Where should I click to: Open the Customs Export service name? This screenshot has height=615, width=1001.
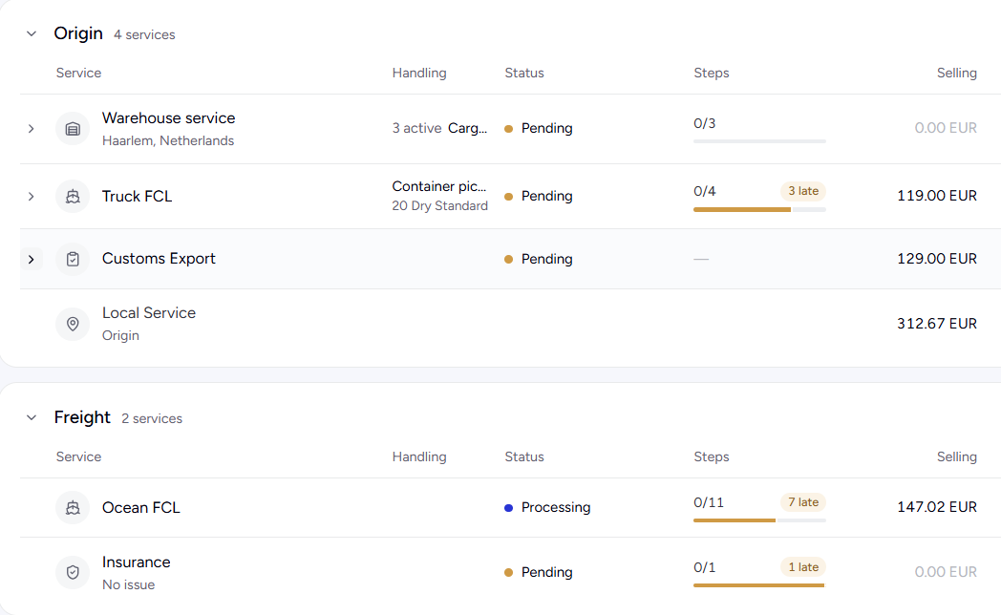point(159,259)
